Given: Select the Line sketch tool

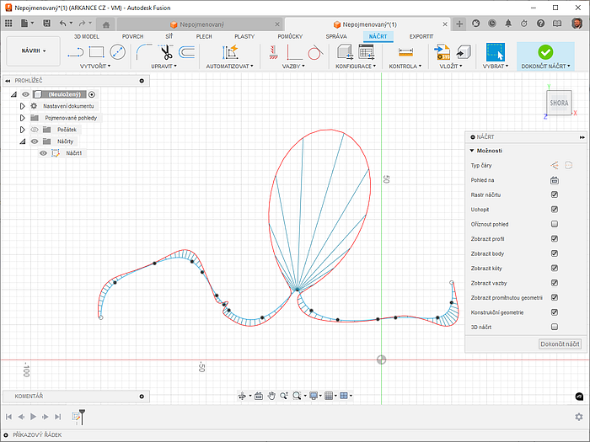Looking at the screenshot, I should (x=74, y=52).
